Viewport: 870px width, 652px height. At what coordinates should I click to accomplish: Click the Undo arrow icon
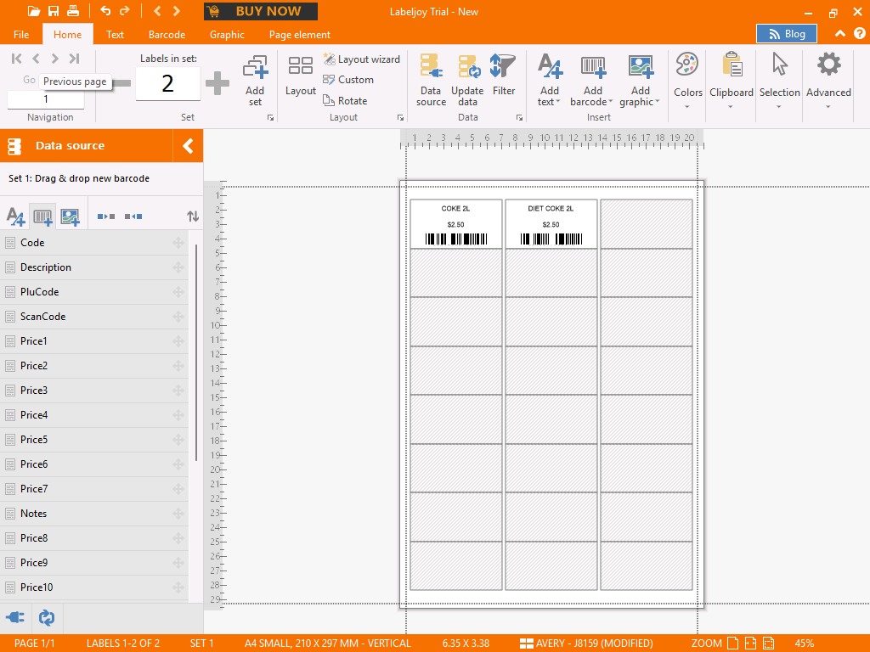click(105, 11)
